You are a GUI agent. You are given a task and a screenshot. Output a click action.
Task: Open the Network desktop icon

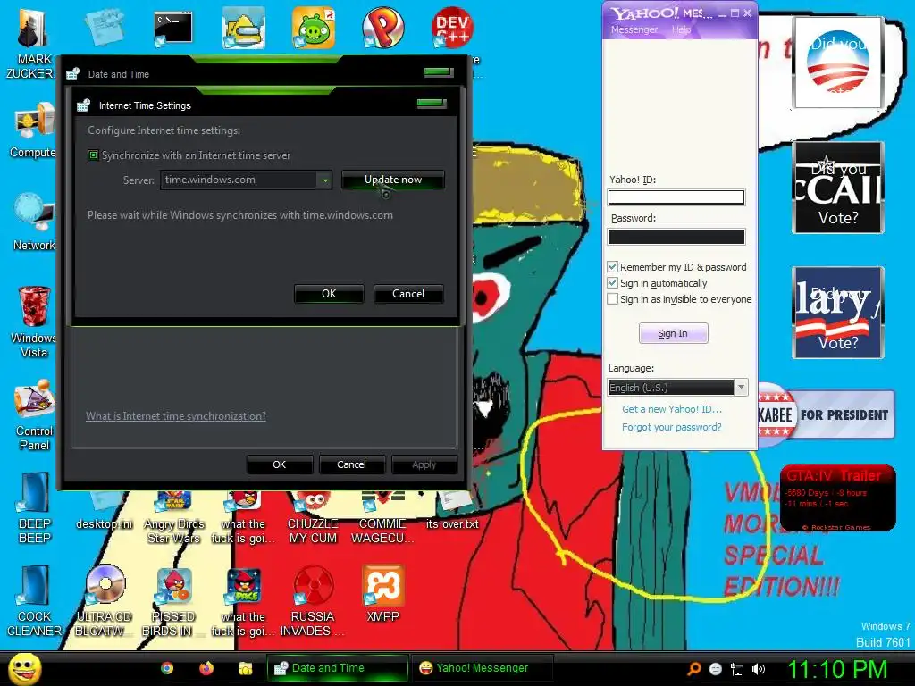coord(33,213)
